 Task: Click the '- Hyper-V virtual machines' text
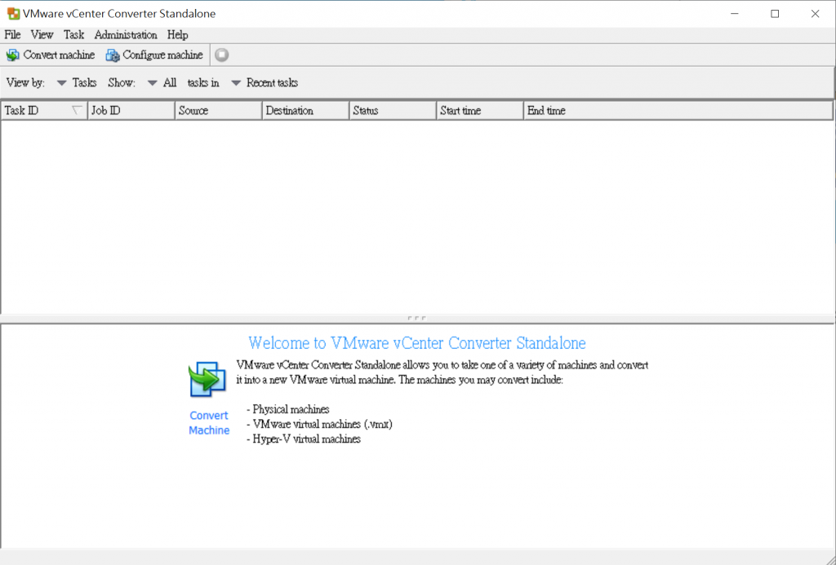coord(304,439)
